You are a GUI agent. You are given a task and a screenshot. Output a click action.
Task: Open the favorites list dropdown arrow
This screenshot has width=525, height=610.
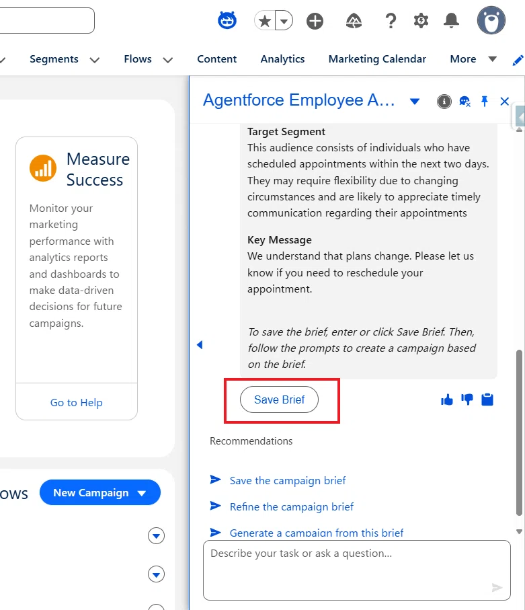tap(284, 21)
